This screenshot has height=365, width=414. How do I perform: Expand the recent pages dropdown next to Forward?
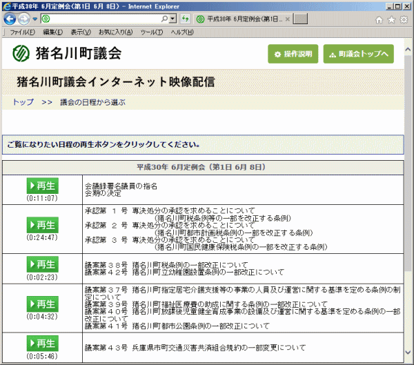pyautogui.click(x=35, y=19)
